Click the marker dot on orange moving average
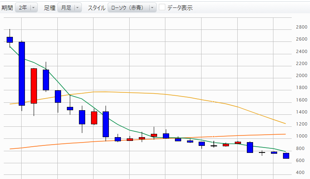The height and width of the screenshot is (179, 310). tap(214, 137)
